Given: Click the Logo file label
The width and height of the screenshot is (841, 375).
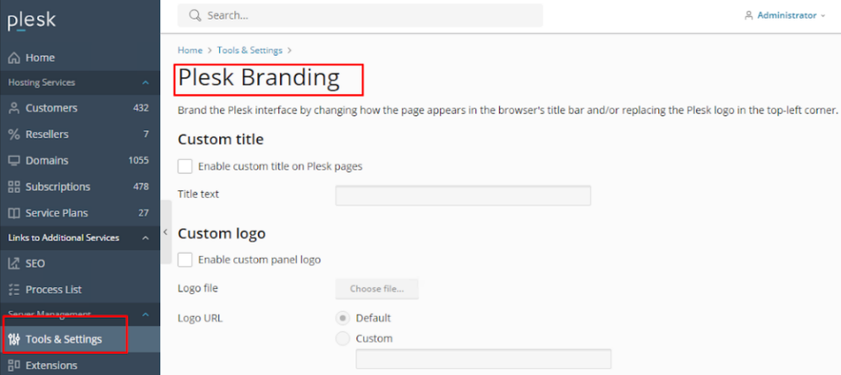Looking at the screenshot, I should [x=197, y=288].
